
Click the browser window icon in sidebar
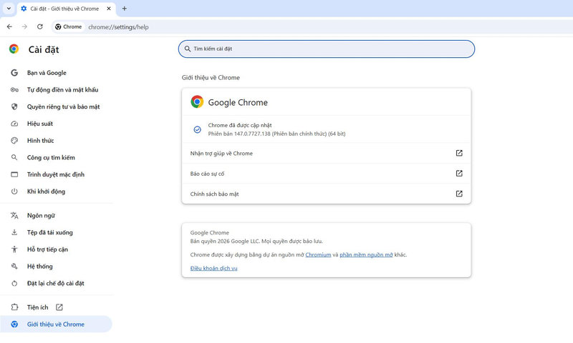[14, 174]
